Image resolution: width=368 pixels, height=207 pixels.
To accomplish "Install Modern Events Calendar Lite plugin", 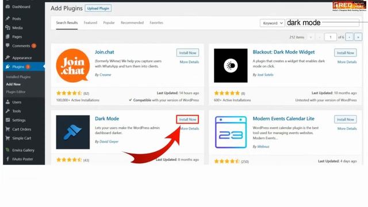I will coord(345,119).
